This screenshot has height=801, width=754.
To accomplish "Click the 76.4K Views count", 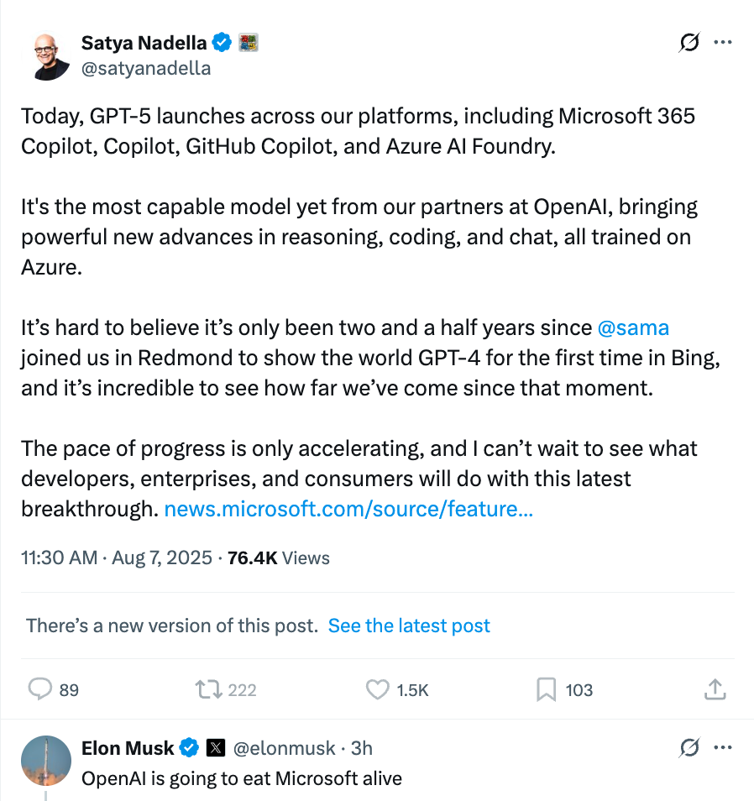I will point(279,558).
